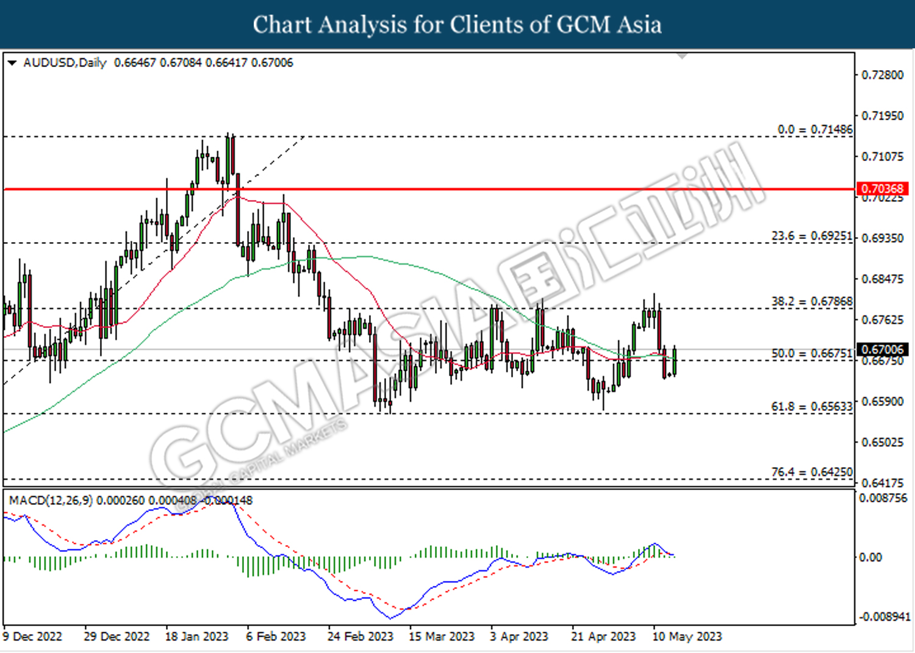Click the 76.4 = 0.64250 Fibonacci label
915x653 pixels.
coord(812,472)
